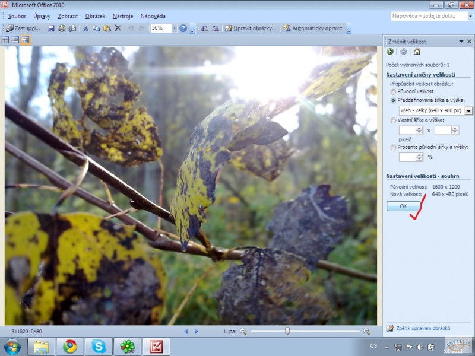Open the Web - velký size dropdown
475x356 pixels.
pos(468,110)
